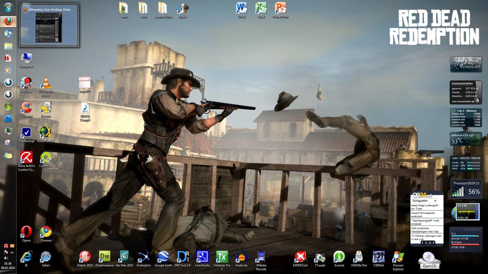Select the Google Earth shortcut
This screenshot has height=274, width=488.
coord(163,259)
